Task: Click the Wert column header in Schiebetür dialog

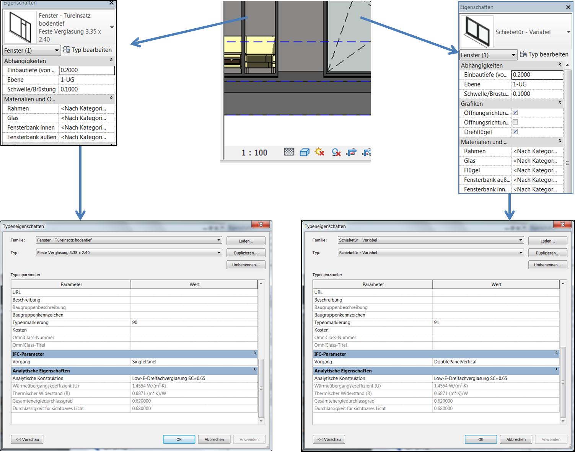Action: coord(496,284)
